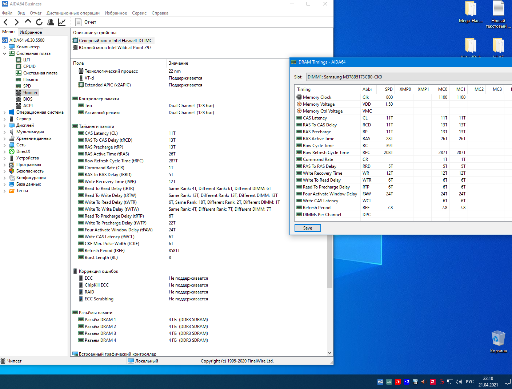Switch to the Избранное tab in the sidebar
The image size is (512, 389).
click(31, 32)
